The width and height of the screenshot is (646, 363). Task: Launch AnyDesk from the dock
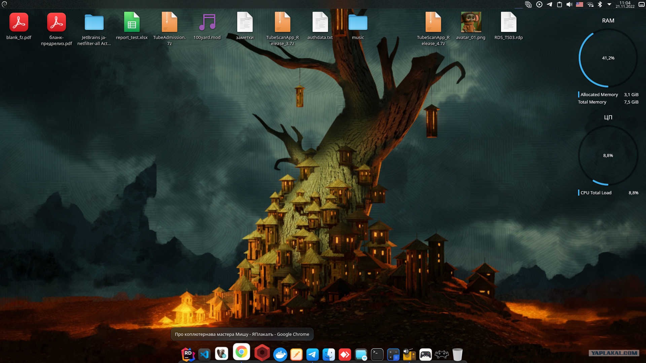click(x=345, y=354)
